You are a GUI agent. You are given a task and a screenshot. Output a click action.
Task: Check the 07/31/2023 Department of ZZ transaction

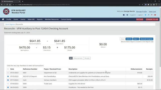tap(8, 73)
